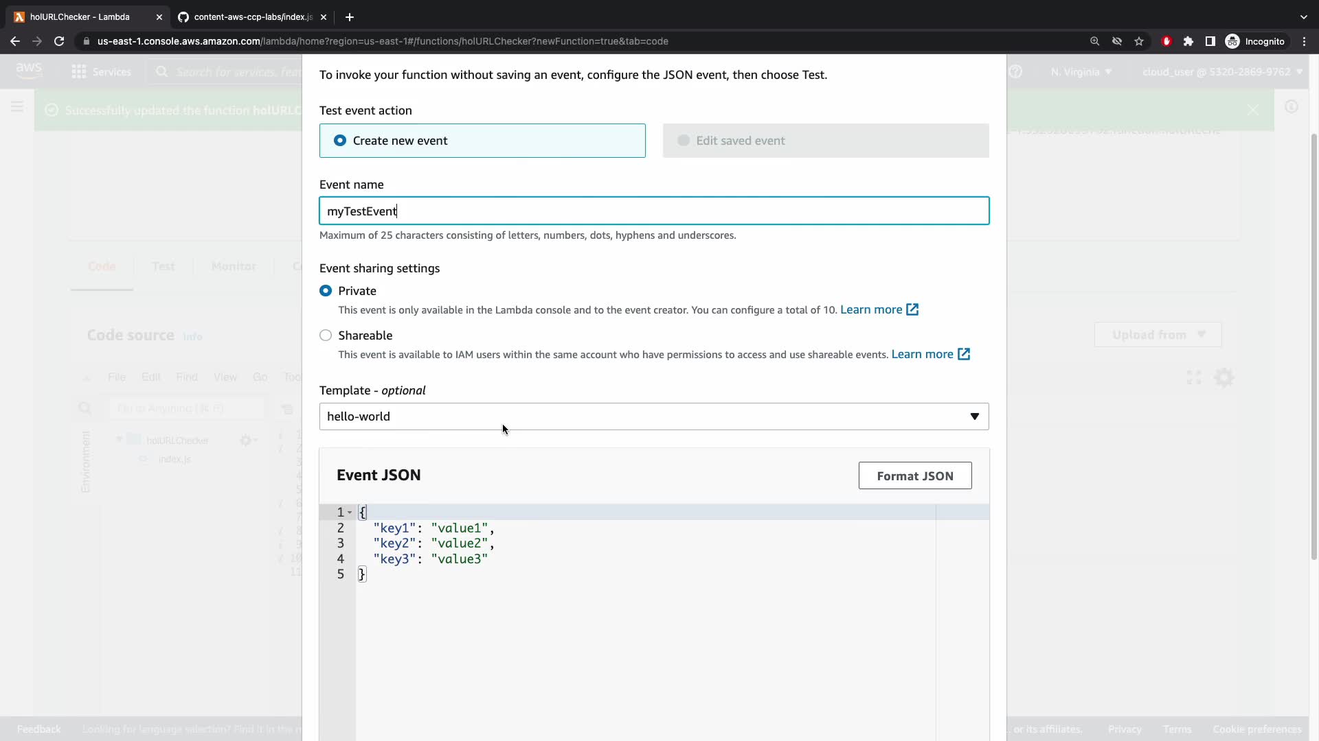1319x741 pixels.
Task: Open the hello-world Template dropdown
Action: point(653,416)
